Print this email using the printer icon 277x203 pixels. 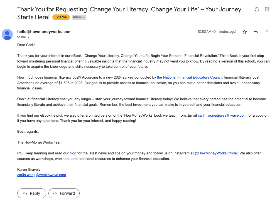(257, 9)
